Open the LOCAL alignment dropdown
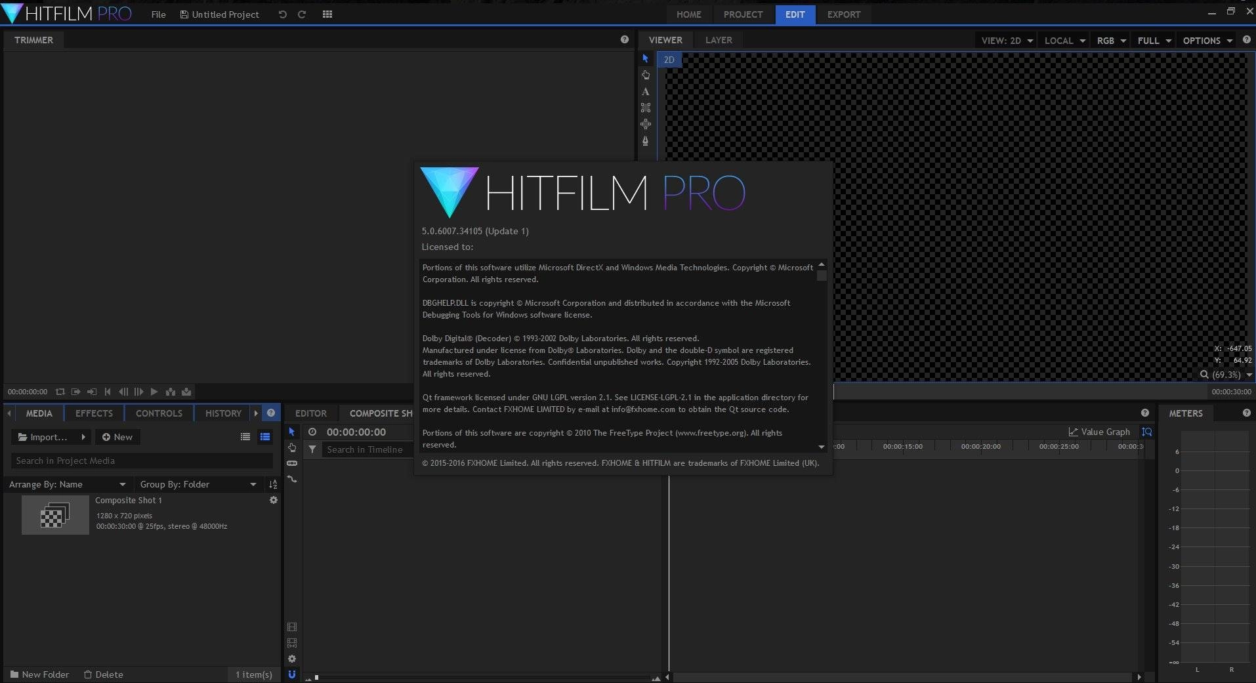 click(1064, 41)
